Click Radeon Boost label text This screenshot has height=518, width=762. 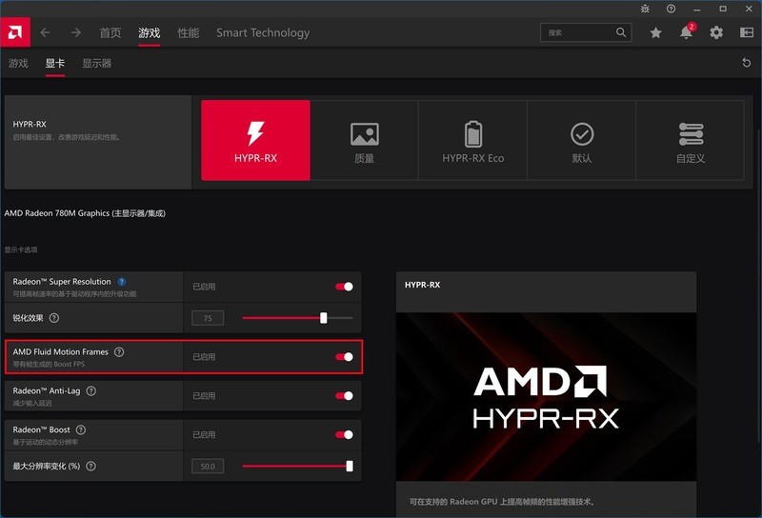(x=41, y=429)
